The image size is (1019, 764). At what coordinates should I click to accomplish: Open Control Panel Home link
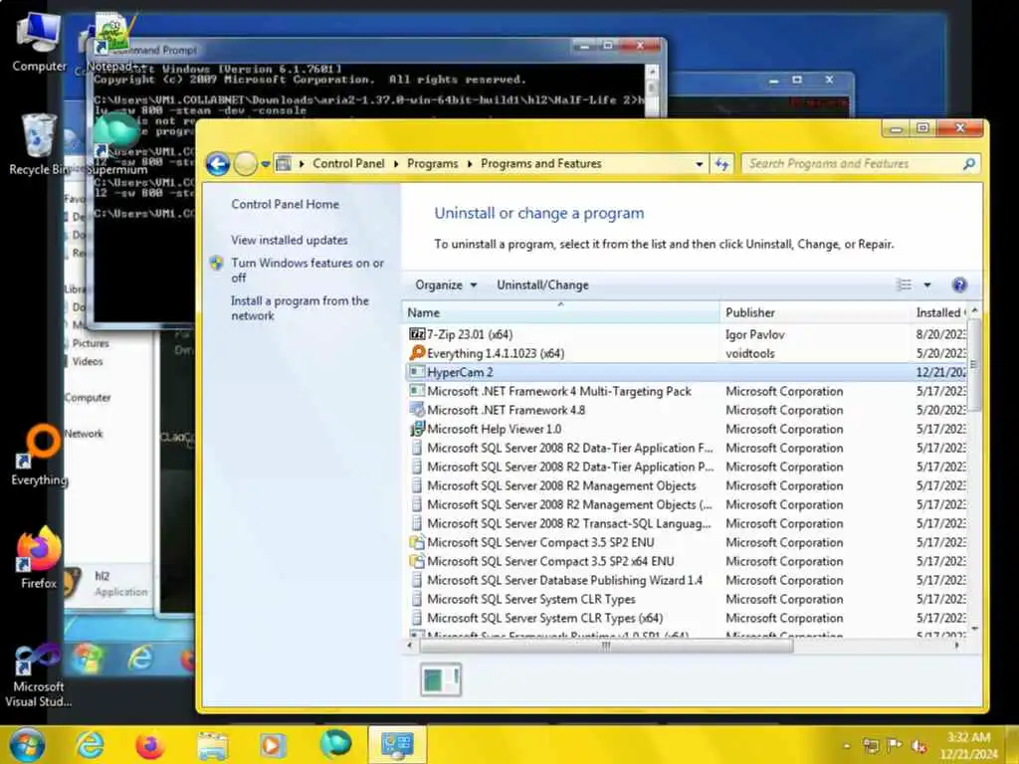click(285, 204)
